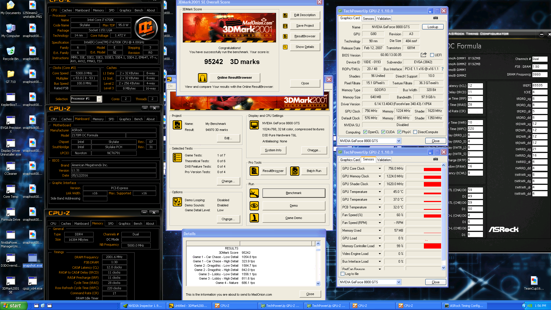The height and width of the screenshot is (310, 551).
Task: Expand the PCB Temperature sensor dropdown
Action: point(380,207)
